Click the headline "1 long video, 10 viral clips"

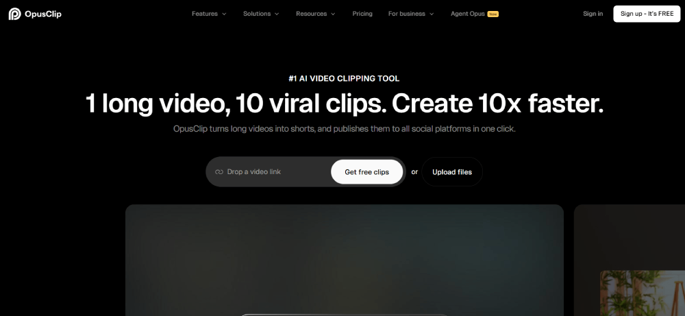click(x=236, y=104)
